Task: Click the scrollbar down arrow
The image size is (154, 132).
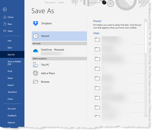Action: pyautogui.click(x=146, y=116)
